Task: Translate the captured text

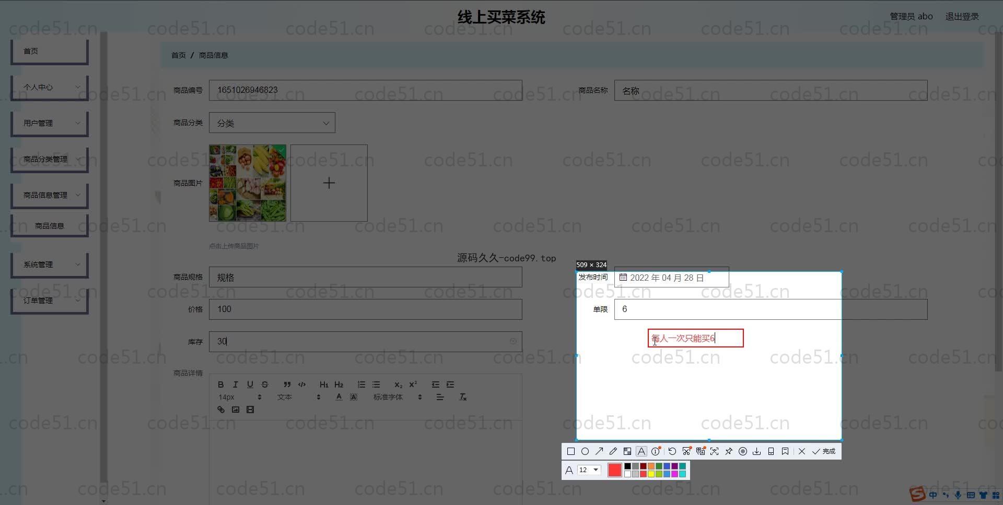Action: [701, 451]
